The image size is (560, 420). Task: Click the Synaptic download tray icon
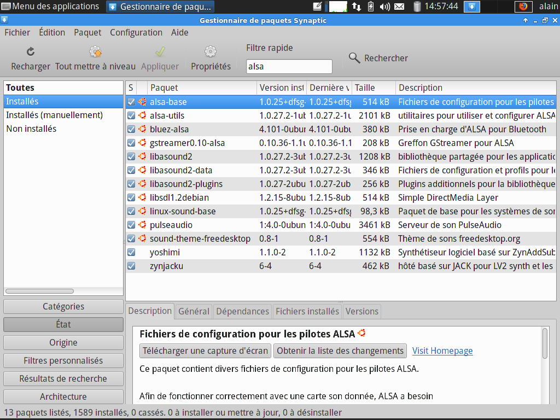(x=472, y=7)
